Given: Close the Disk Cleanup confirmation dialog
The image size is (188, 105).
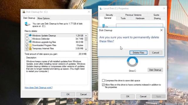Looking at the screenshot, I should click(162, 30).
